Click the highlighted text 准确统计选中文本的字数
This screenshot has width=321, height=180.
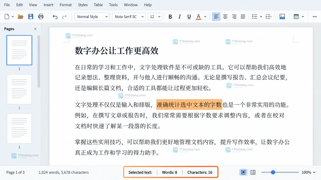click(x=189, y=105)
